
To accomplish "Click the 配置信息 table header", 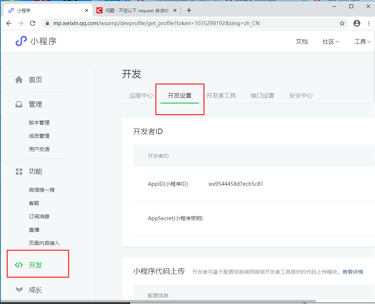I will (x=158, y=296).
